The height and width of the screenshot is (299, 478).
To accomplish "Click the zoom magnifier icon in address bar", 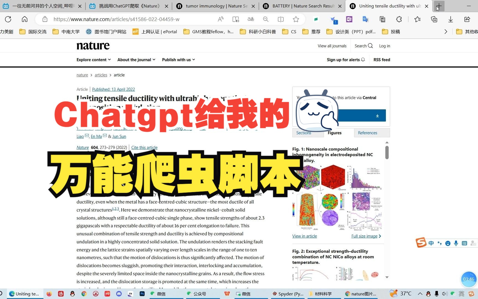I will coord(266,19).
